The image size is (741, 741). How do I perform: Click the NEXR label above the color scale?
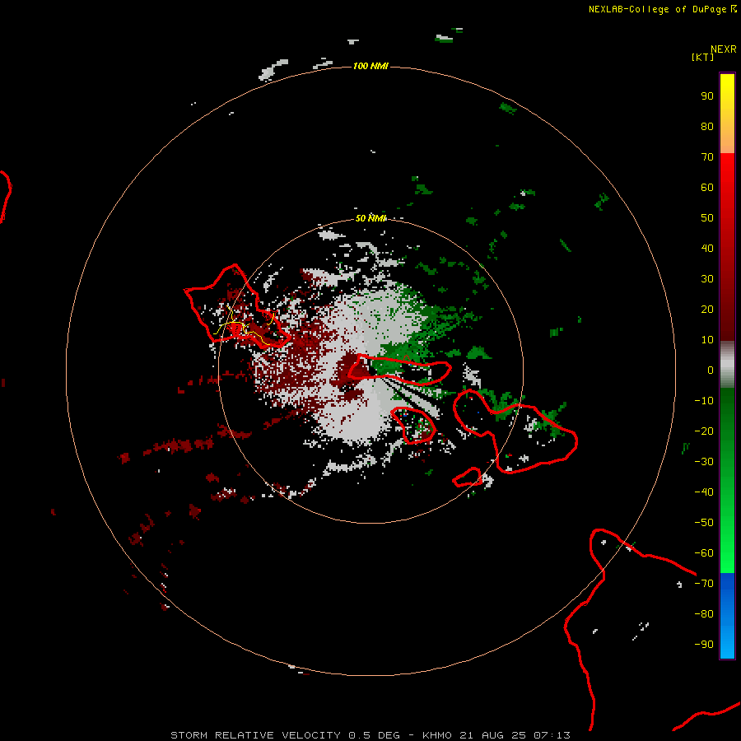click(x=723, y=49)
